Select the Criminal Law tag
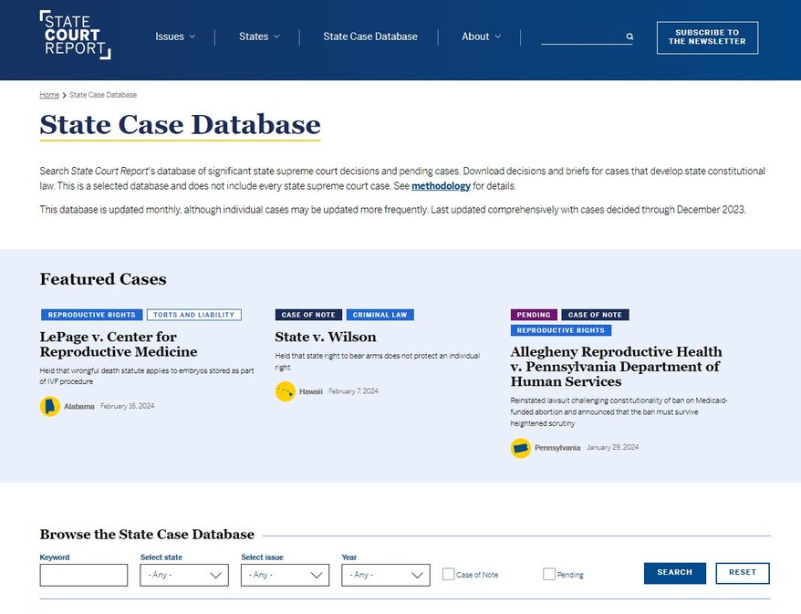Screen dimensions: 801x614 coord(380,314)
